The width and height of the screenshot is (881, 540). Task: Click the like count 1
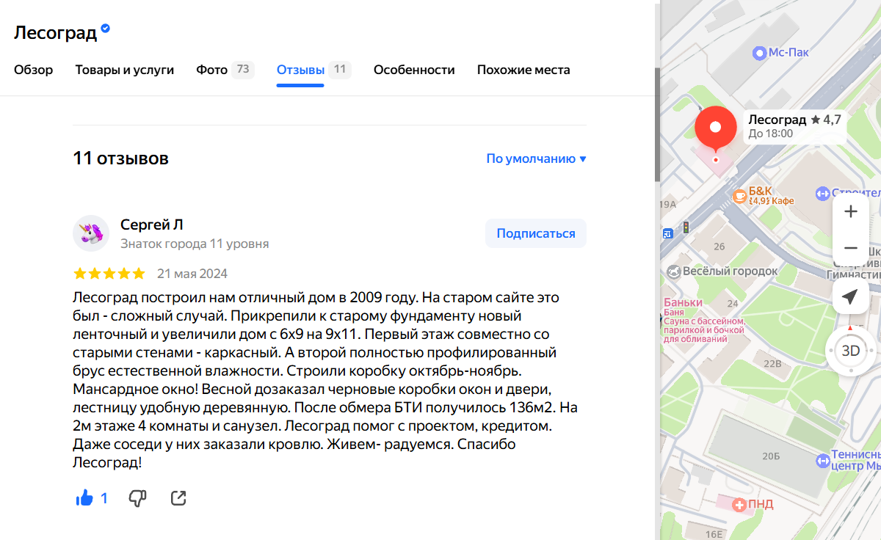point(104,499)
